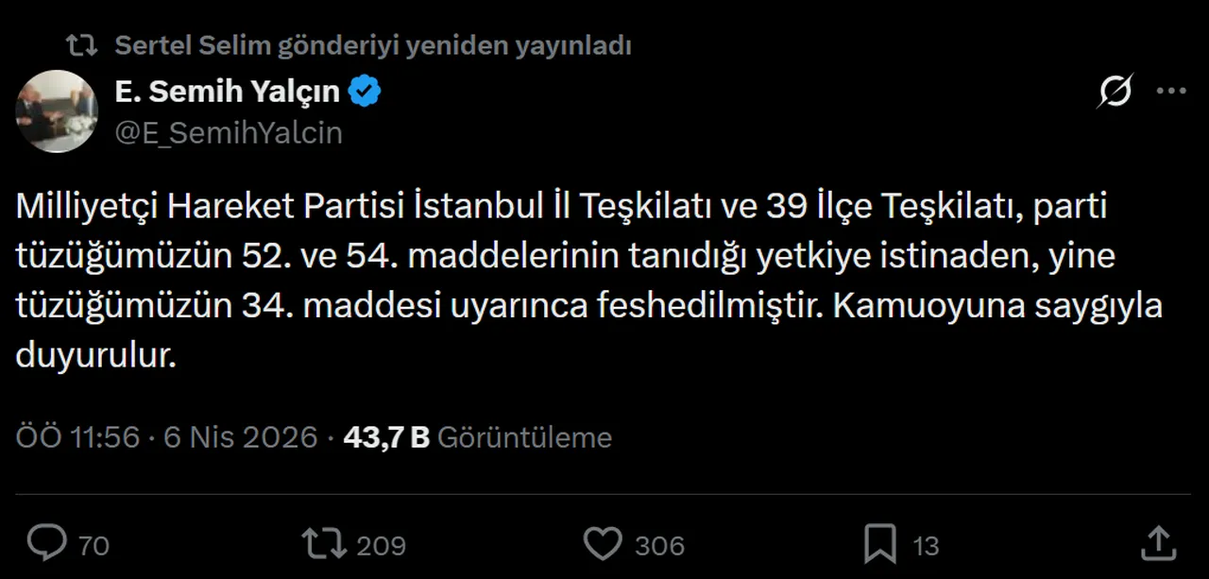View the 43,7 B Görüntüleme stats

point(477,436)
